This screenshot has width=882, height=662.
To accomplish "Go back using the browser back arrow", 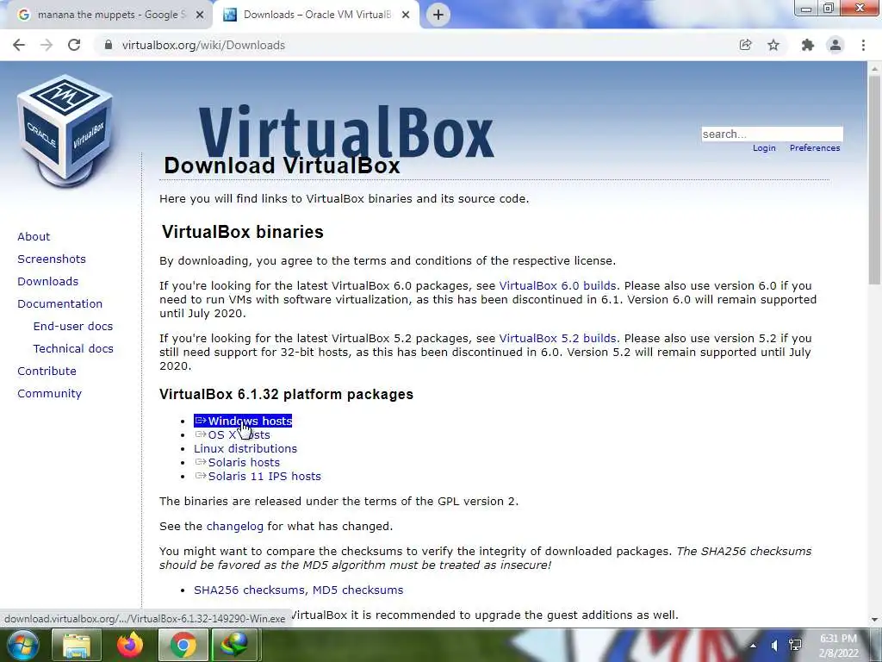I will 19,45.
